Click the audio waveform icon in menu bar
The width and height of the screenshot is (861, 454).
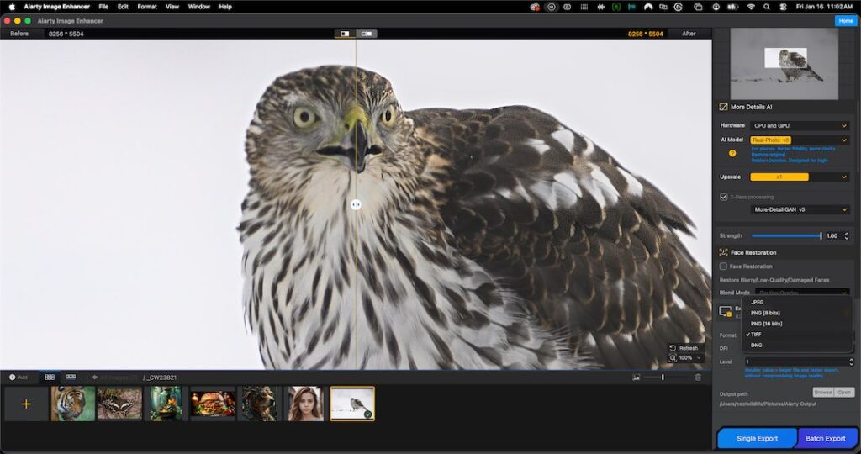tap(600, 7)
